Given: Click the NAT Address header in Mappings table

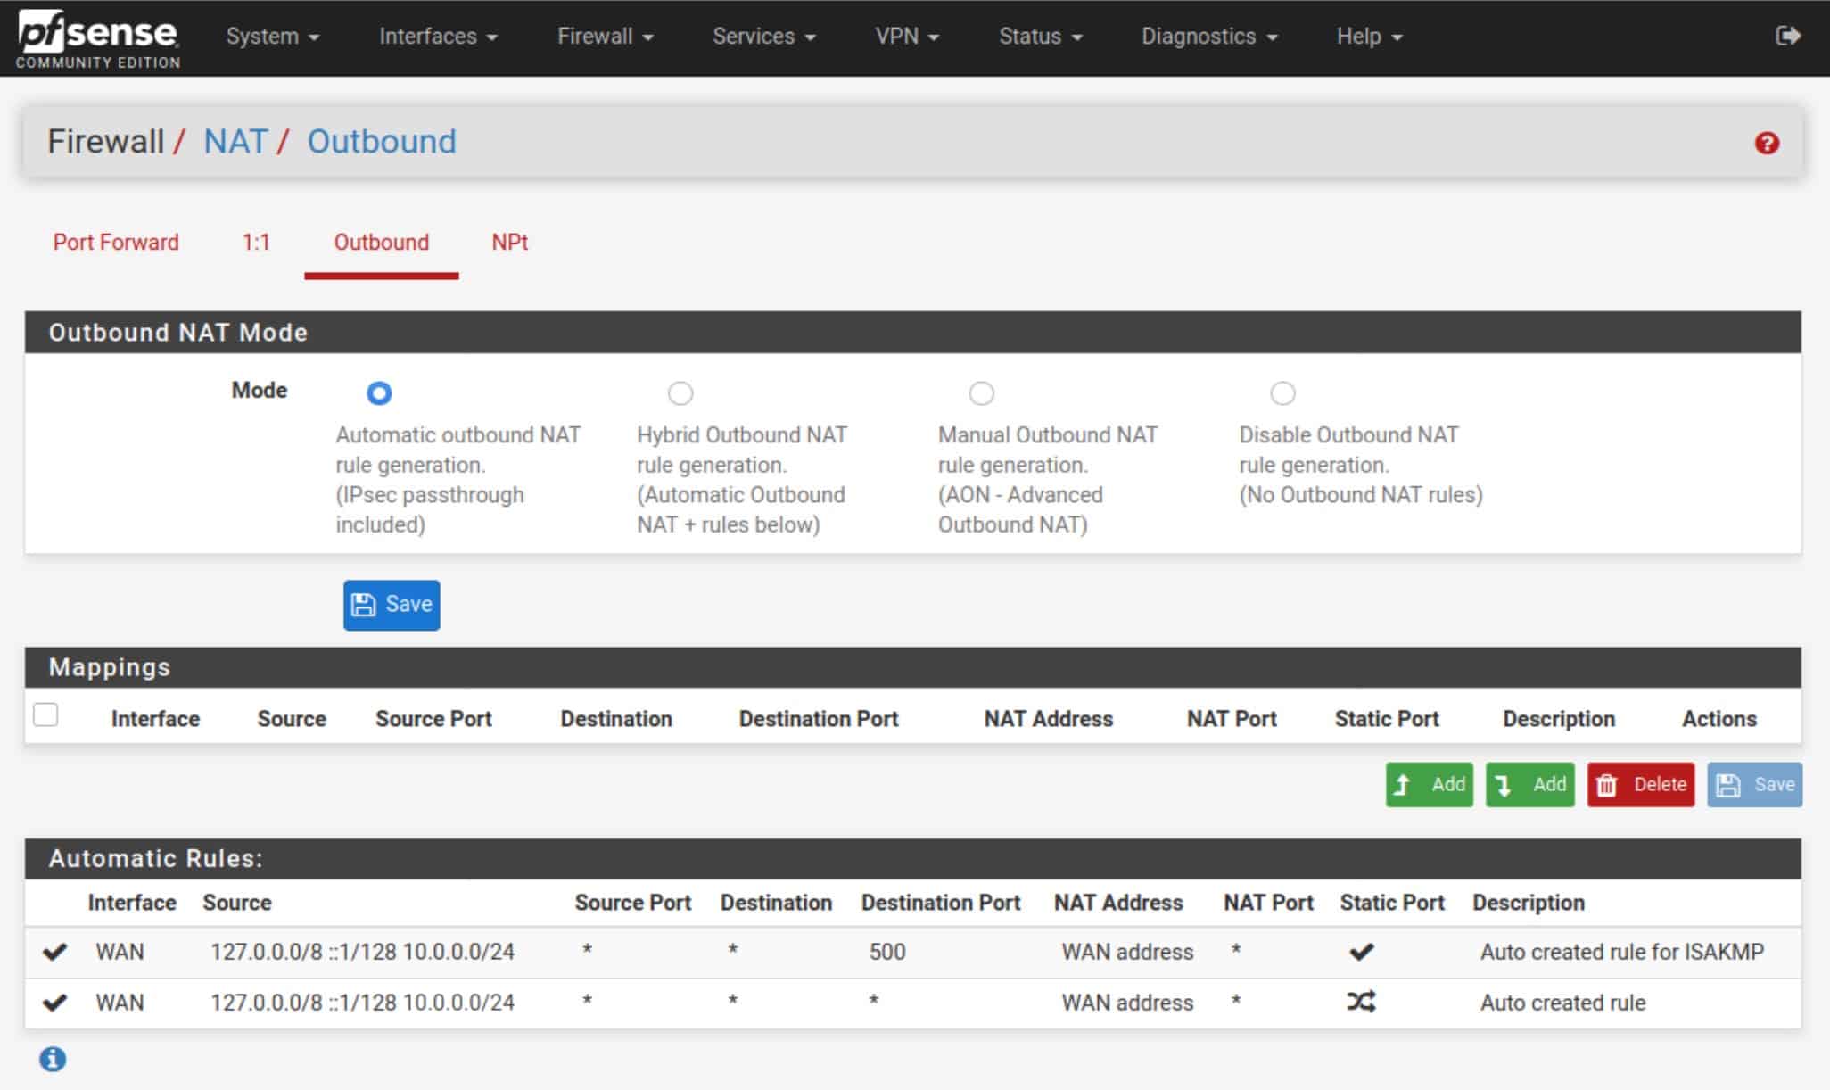Looking at the screenshot, I should 1048,718.
